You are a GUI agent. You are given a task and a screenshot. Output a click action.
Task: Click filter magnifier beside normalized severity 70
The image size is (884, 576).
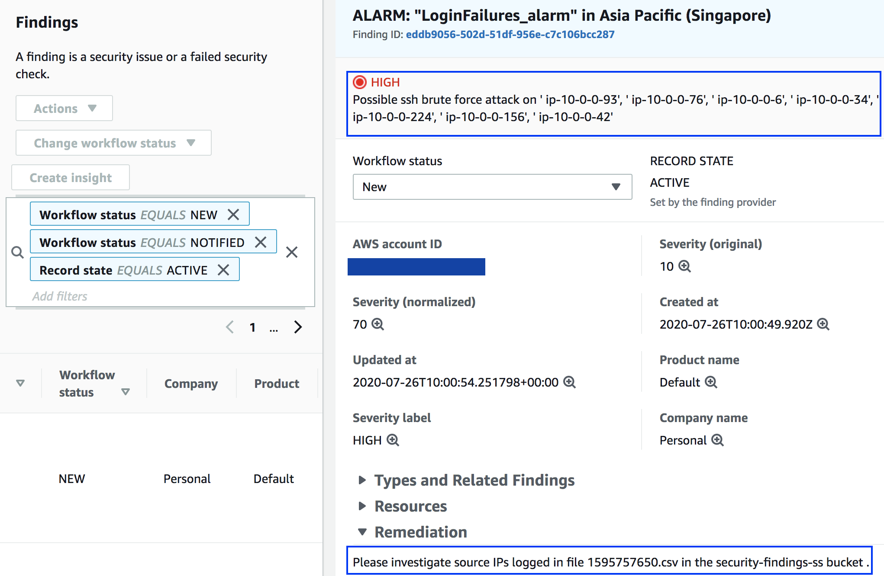(377, 324)
